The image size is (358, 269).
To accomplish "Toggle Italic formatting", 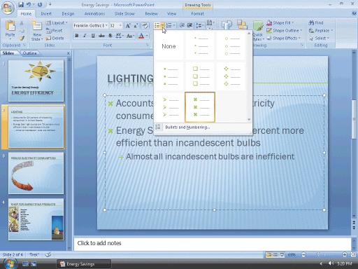I will [85, 36].
